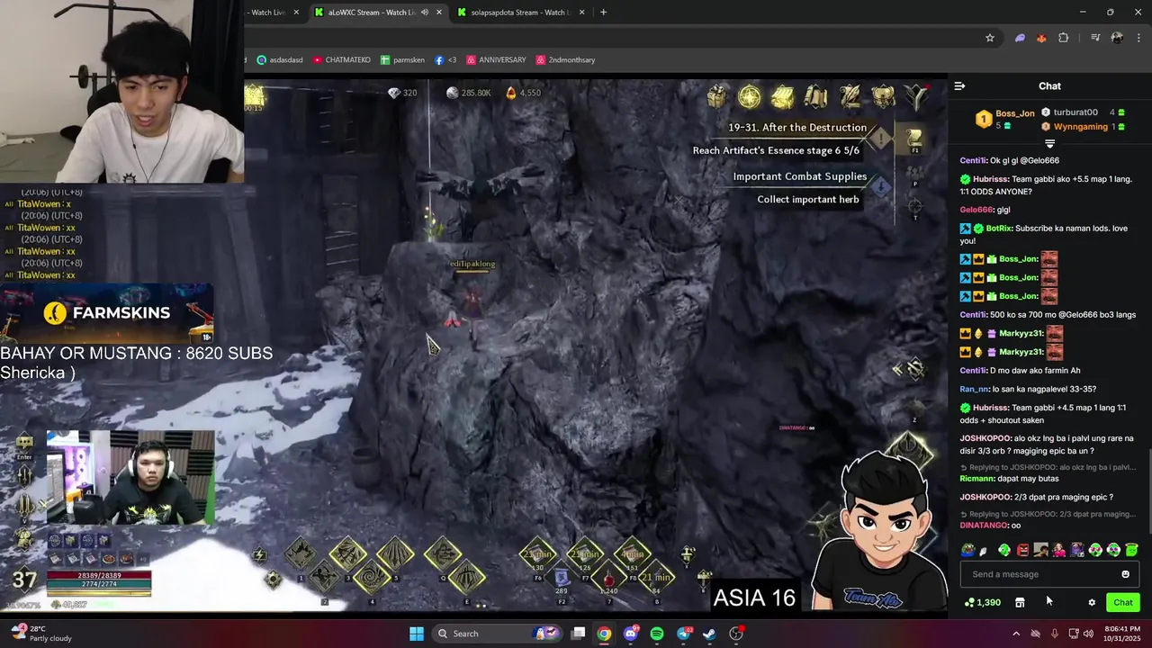Open the emoji picker in the message box

pyautogui.click(x=1125, y=574)
